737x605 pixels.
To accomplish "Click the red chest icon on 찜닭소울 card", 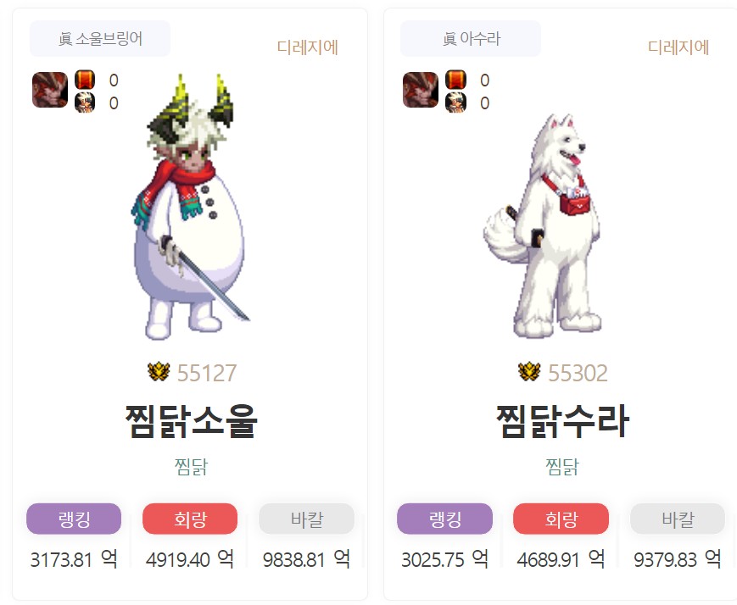I will coord(85,80).
